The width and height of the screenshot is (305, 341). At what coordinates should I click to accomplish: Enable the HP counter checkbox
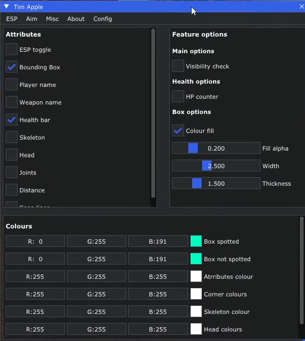click(x=178, y=96)
